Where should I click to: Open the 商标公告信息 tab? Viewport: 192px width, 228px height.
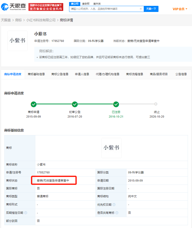(x=60, y=74)
